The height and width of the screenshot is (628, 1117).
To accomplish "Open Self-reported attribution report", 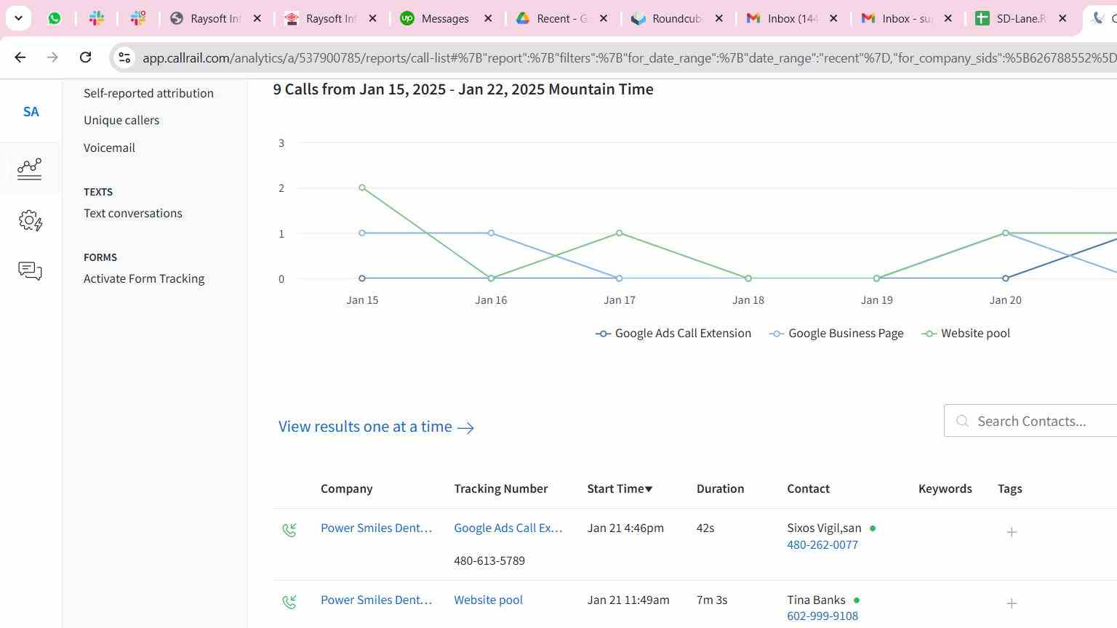I will pos(148,93).
